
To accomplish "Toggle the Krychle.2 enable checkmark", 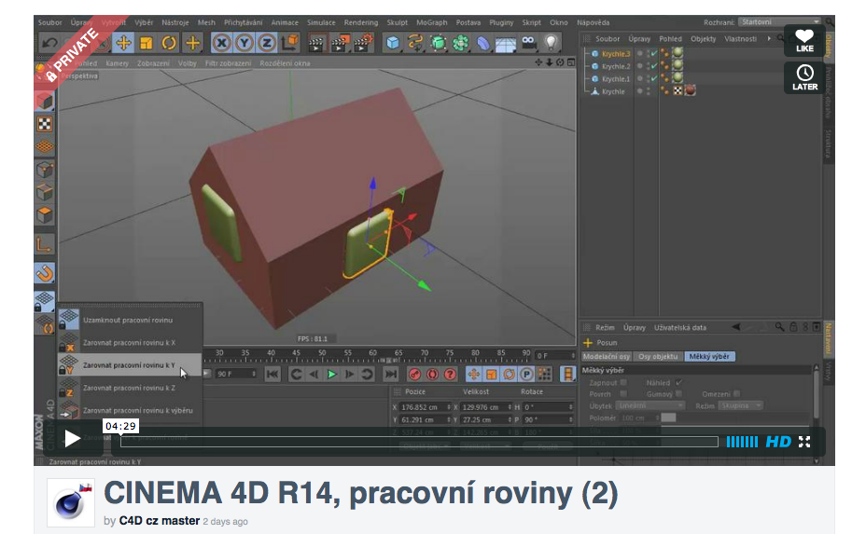I will coord(654,66).
